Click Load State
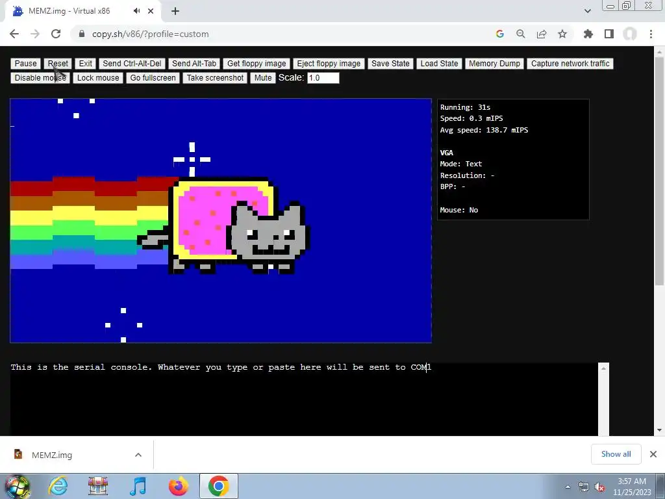Viewport: 665px width, 499px height. 439,64
